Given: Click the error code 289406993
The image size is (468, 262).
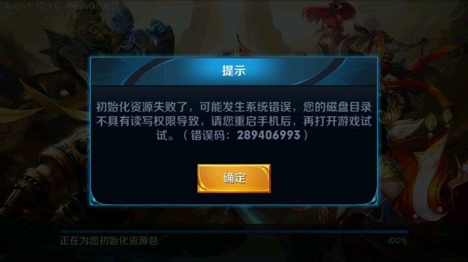Looking at the screenshot, I should point(268,135).
